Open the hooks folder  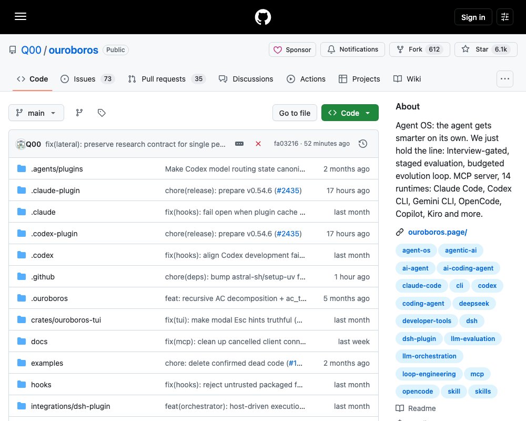click(41, 385)
